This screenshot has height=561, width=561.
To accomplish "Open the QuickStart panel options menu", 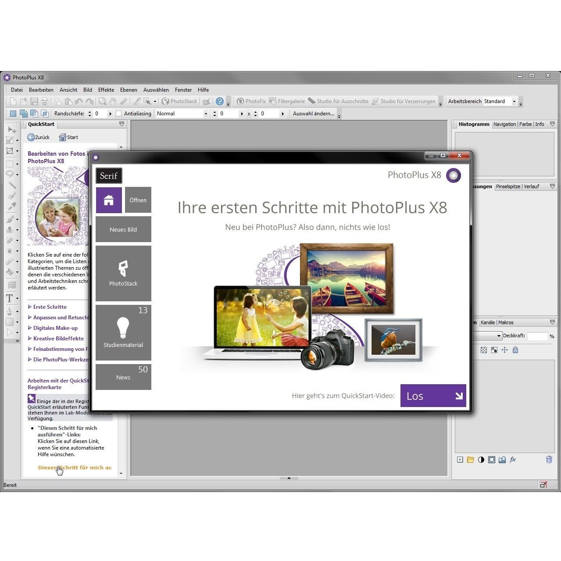I will [x=121, y=124].
